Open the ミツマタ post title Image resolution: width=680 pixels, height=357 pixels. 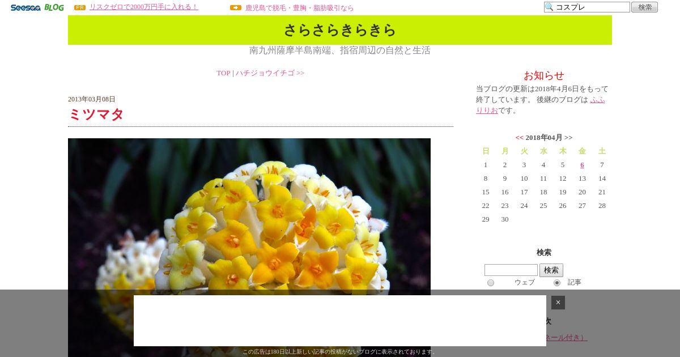[96, 114]
